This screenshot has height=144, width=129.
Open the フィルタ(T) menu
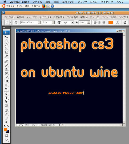pos(72,17)
